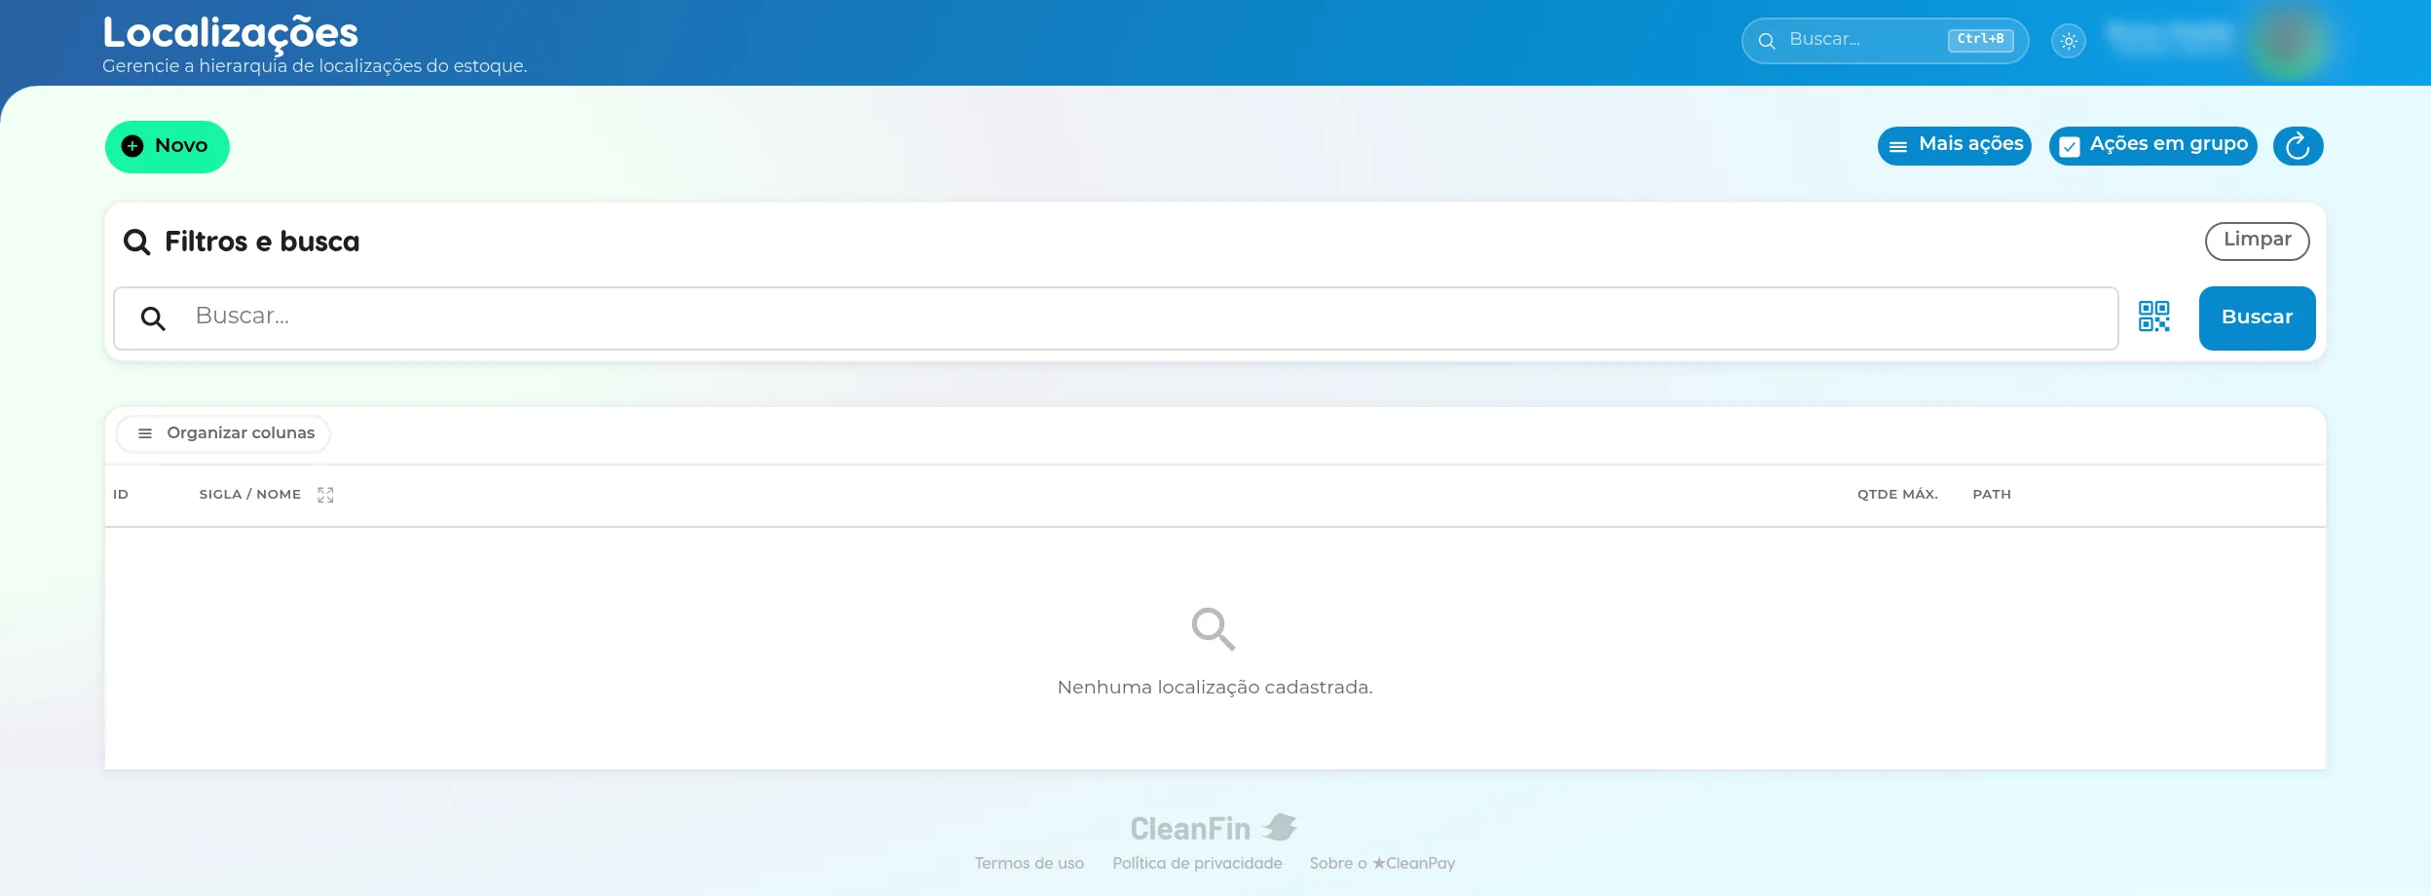Sort by the ID column header
The width and height of the screenshot is (2431, 896).
[x=121, y=495]
